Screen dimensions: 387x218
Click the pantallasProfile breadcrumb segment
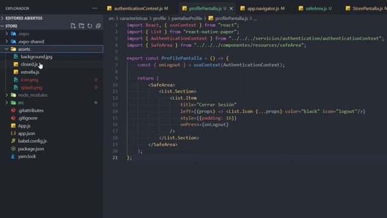pyautogui.click(x=187, y=18)
